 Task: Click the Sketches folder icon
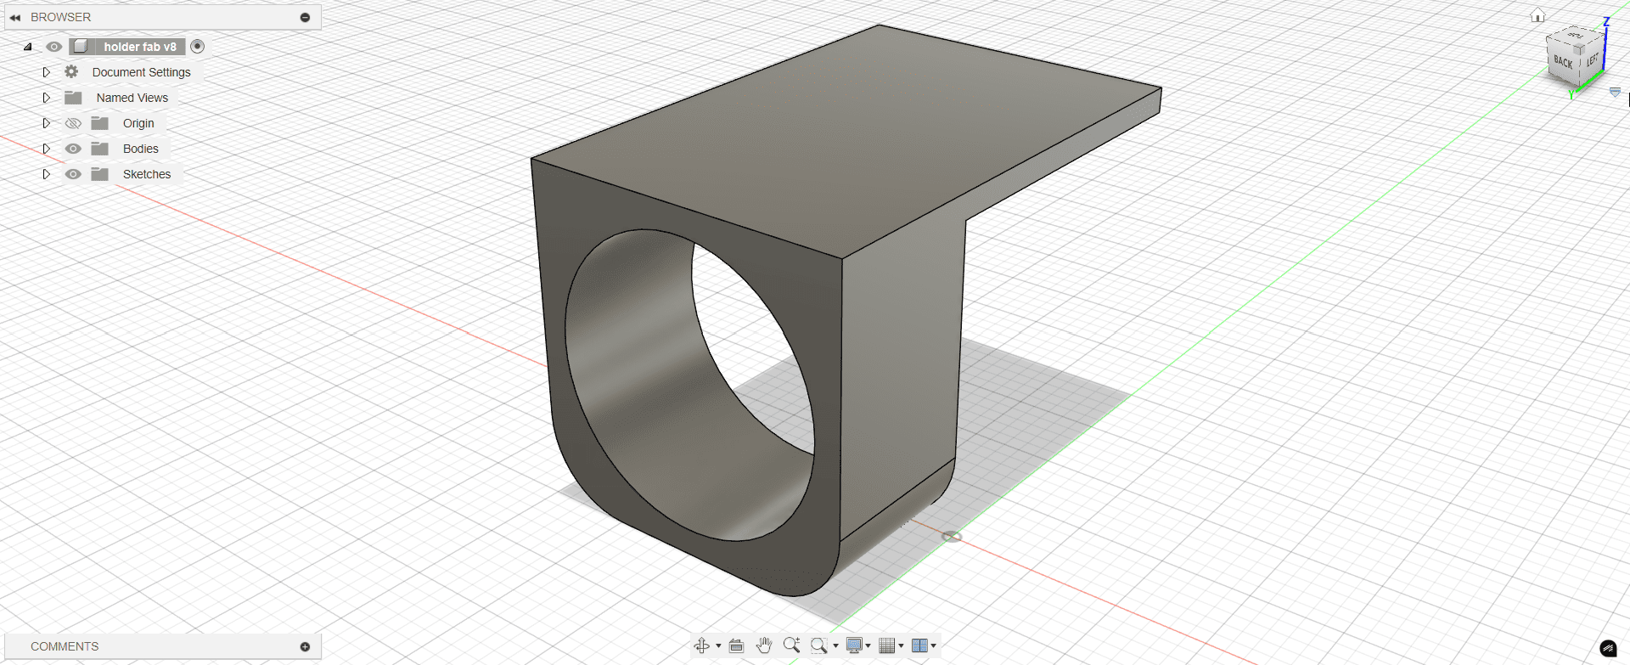[x=100, y=174]
